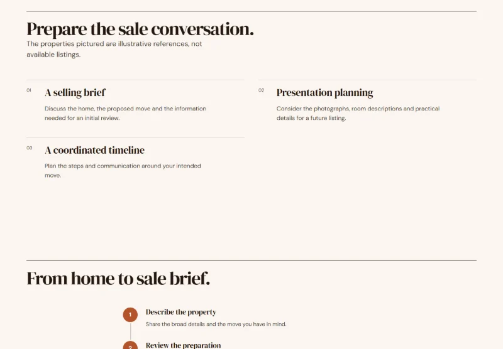Click the divider above 'From home' heading
Viewport: 503px width, 349px height.
coord(251,260)
